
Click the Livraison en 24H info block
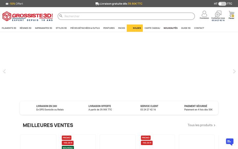click(50, 108)
